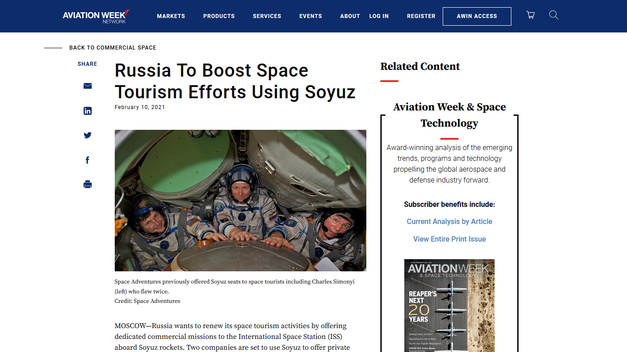
Task: Open the shopping cart
Action: (531, 15)
